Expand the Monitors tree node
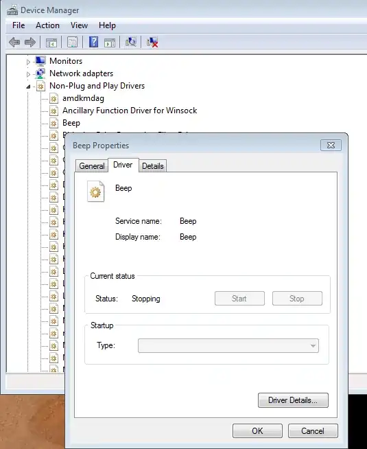 point(28,62)
